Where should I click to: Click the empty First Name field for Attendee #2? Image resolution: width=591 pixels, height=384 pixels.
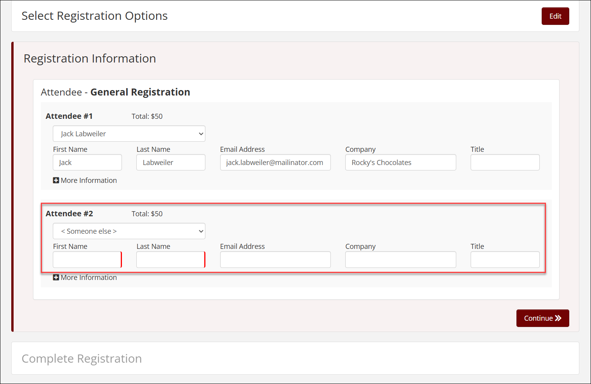coord(87,259)
